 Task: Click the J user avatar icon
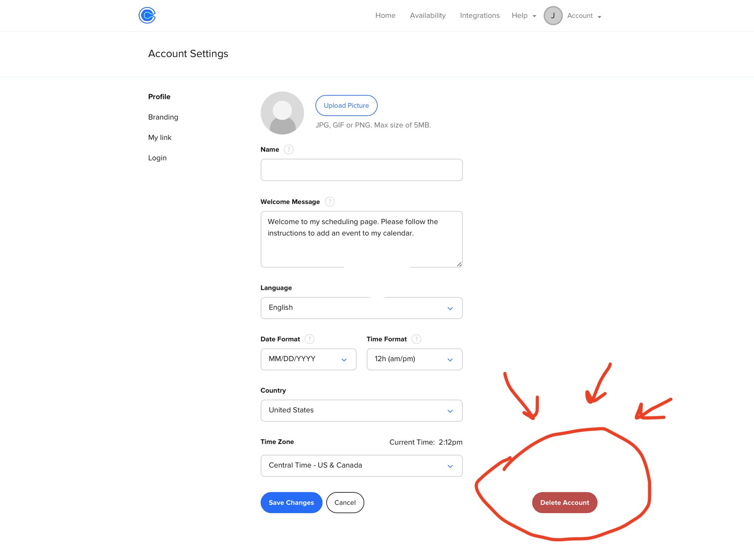pyautogui.click(x=553, y=15)
